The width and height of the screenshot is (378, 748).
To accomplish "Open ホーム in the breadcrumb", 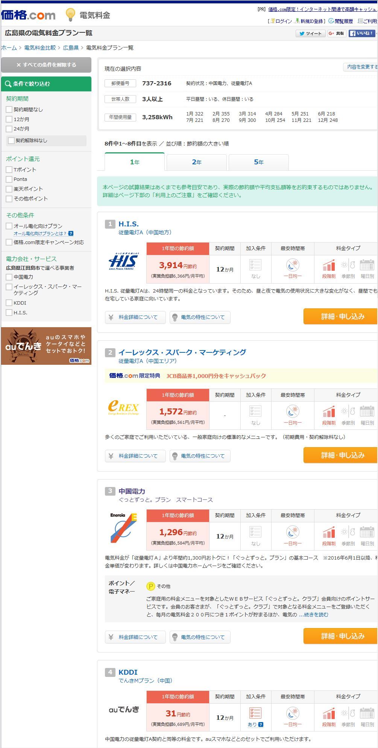I will click(x=9, y=48).
